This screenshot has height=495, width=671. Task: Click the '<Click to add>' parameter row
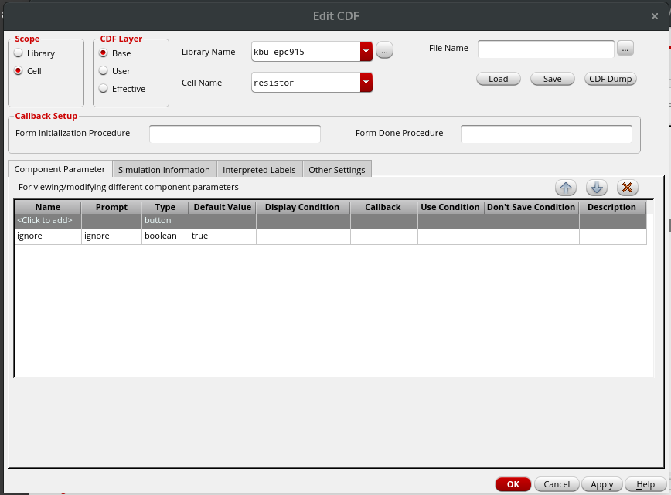[47, 221]
